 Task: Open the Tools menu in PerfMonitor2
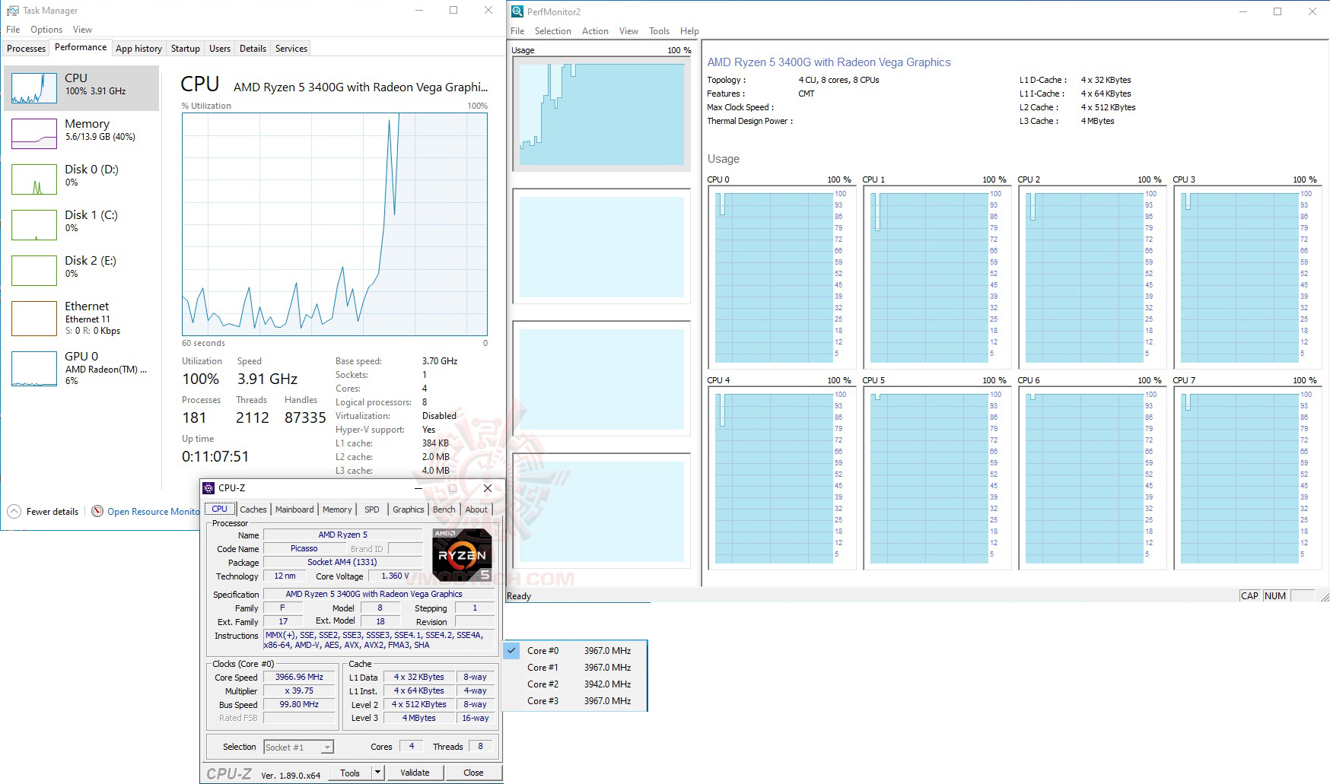(659, 31)
